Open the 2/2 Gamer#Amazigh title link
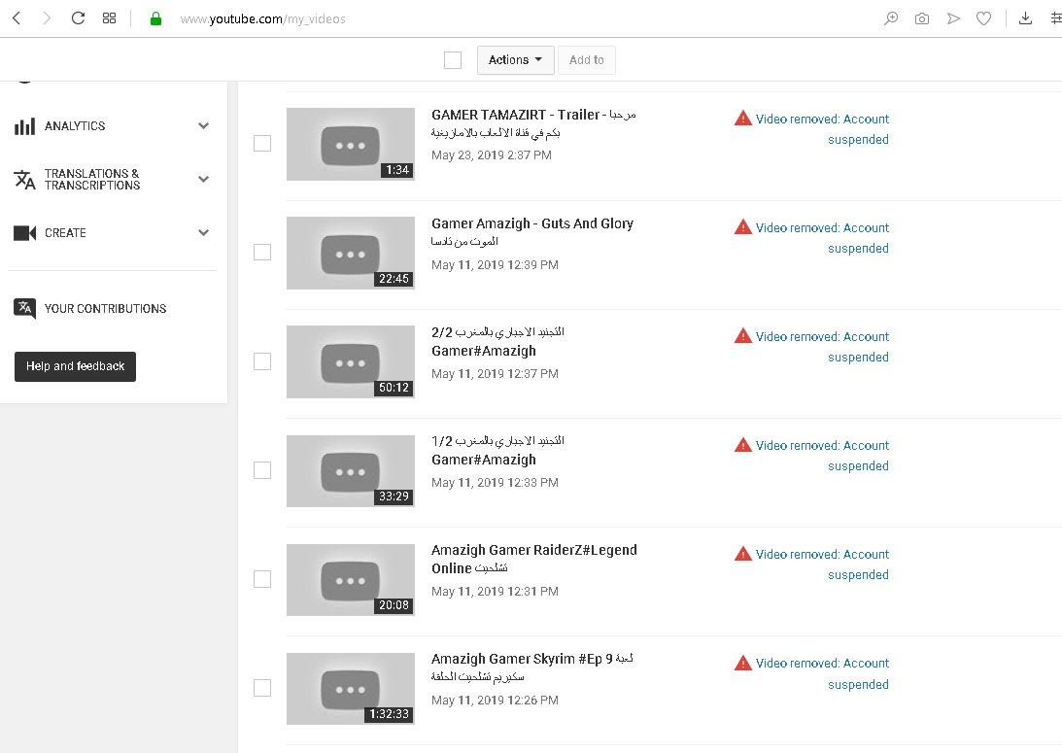This screenshot has width=1062, height=753. tap(497, 341)
